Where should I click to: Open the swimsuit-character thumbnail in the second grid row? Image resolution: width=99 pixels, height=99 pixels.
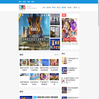pos(34,77)
